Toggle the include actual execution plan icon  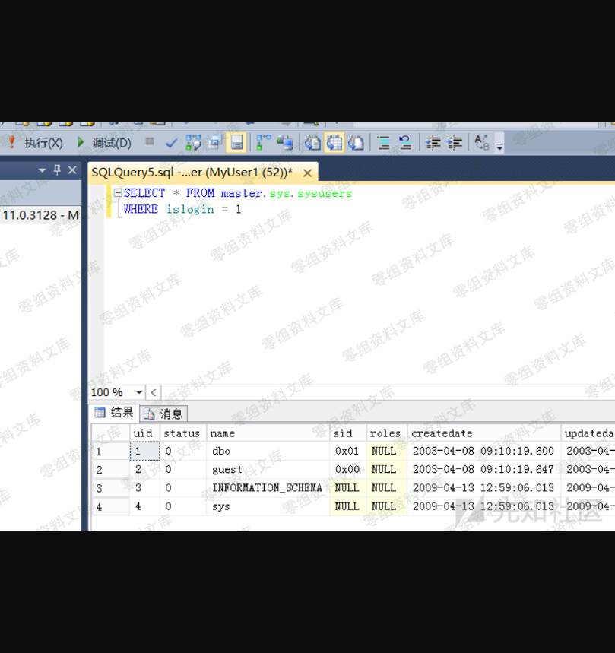[x=264, y=143]
